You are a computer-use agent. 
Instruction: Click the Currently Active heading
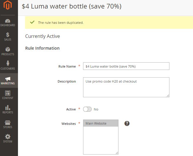pos(42,36)
